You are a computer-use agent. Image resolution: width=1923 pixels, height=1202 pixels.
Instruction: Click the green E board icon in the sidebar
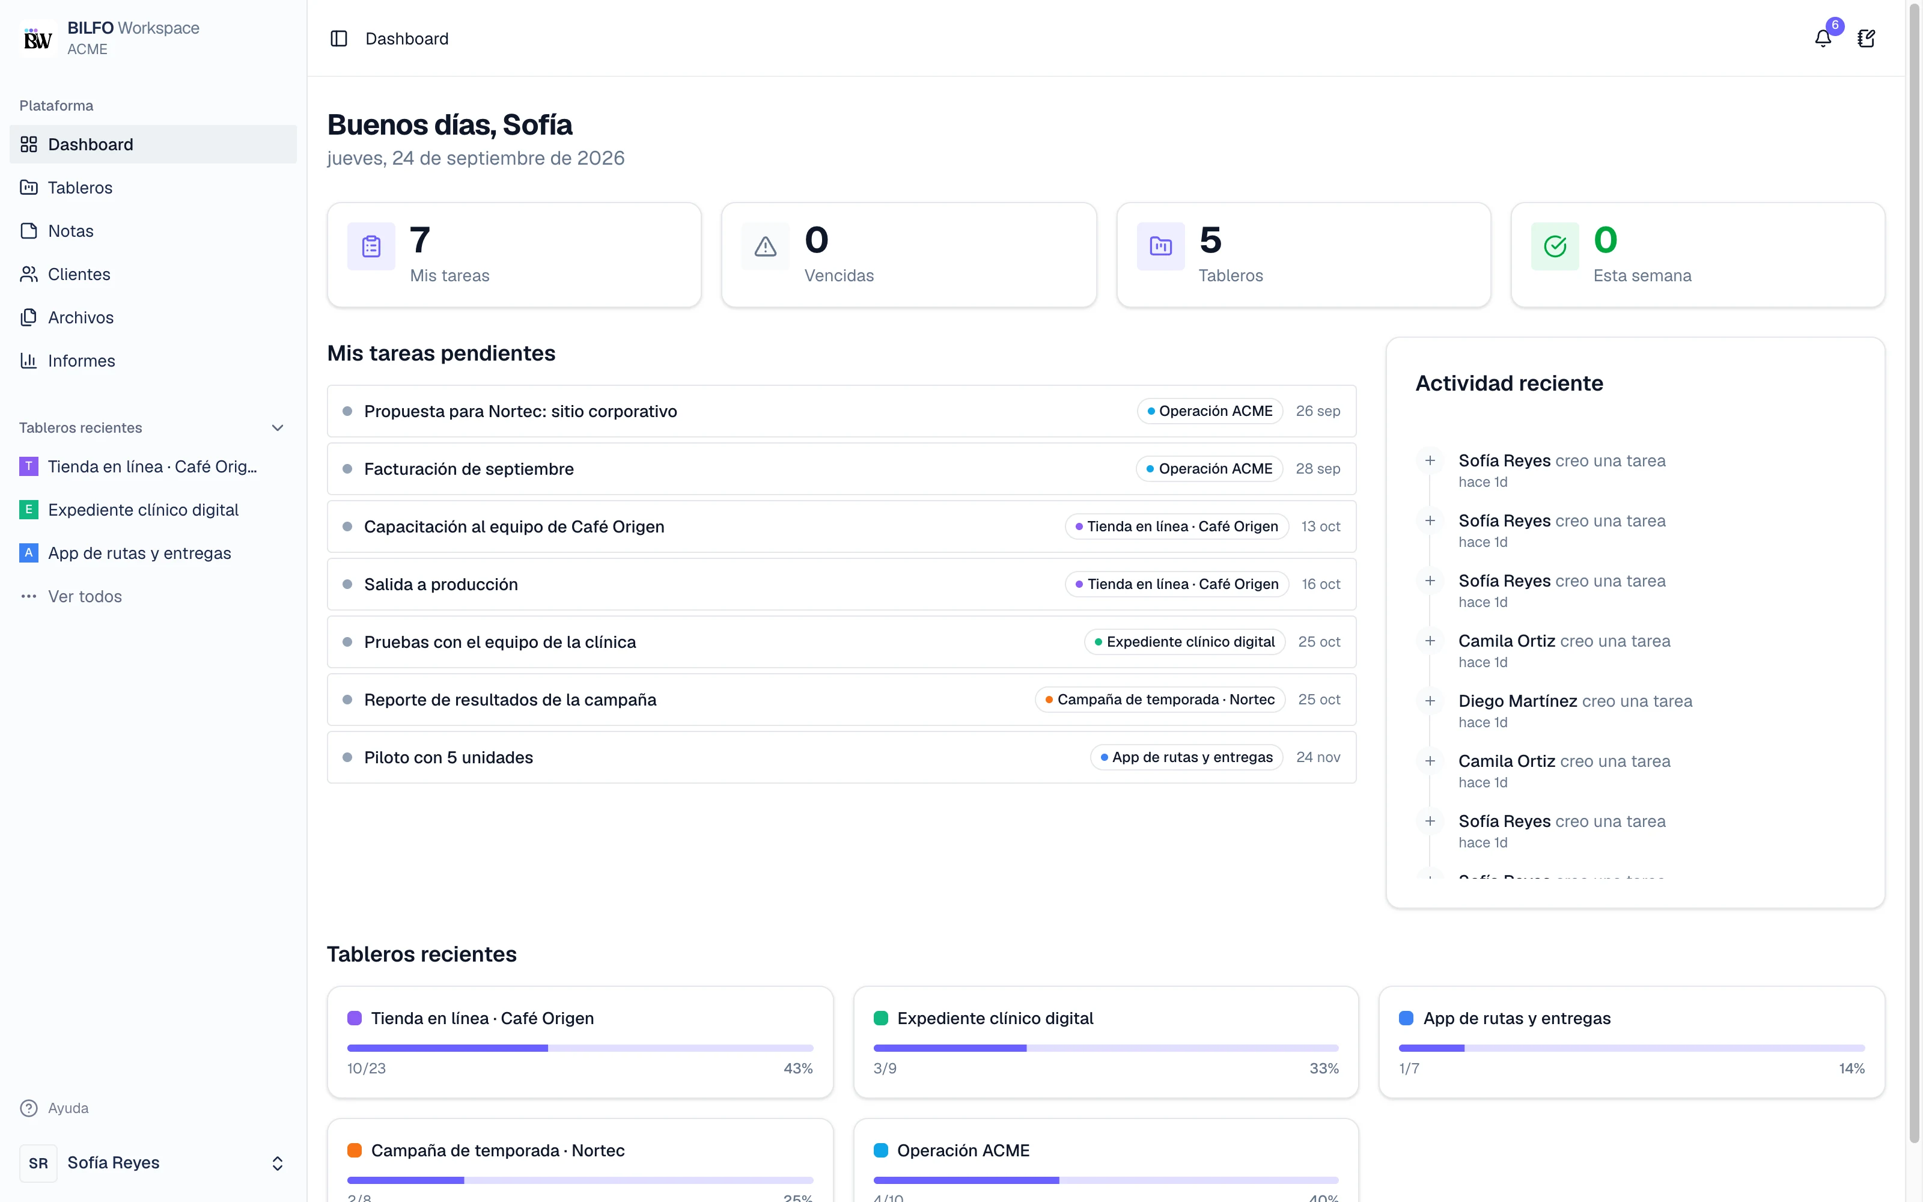coord(29,510)
